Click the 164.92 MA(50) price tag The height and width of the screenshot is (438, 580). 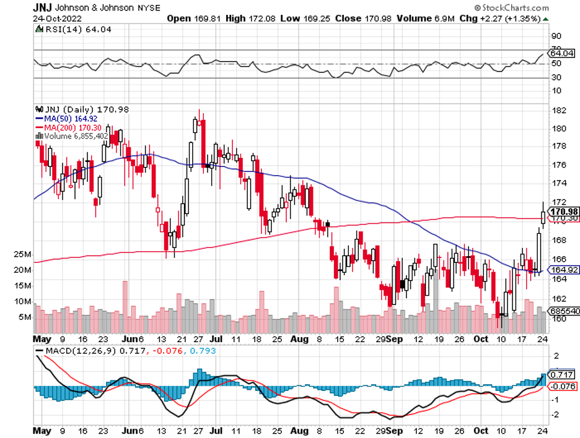pos(563,270)
